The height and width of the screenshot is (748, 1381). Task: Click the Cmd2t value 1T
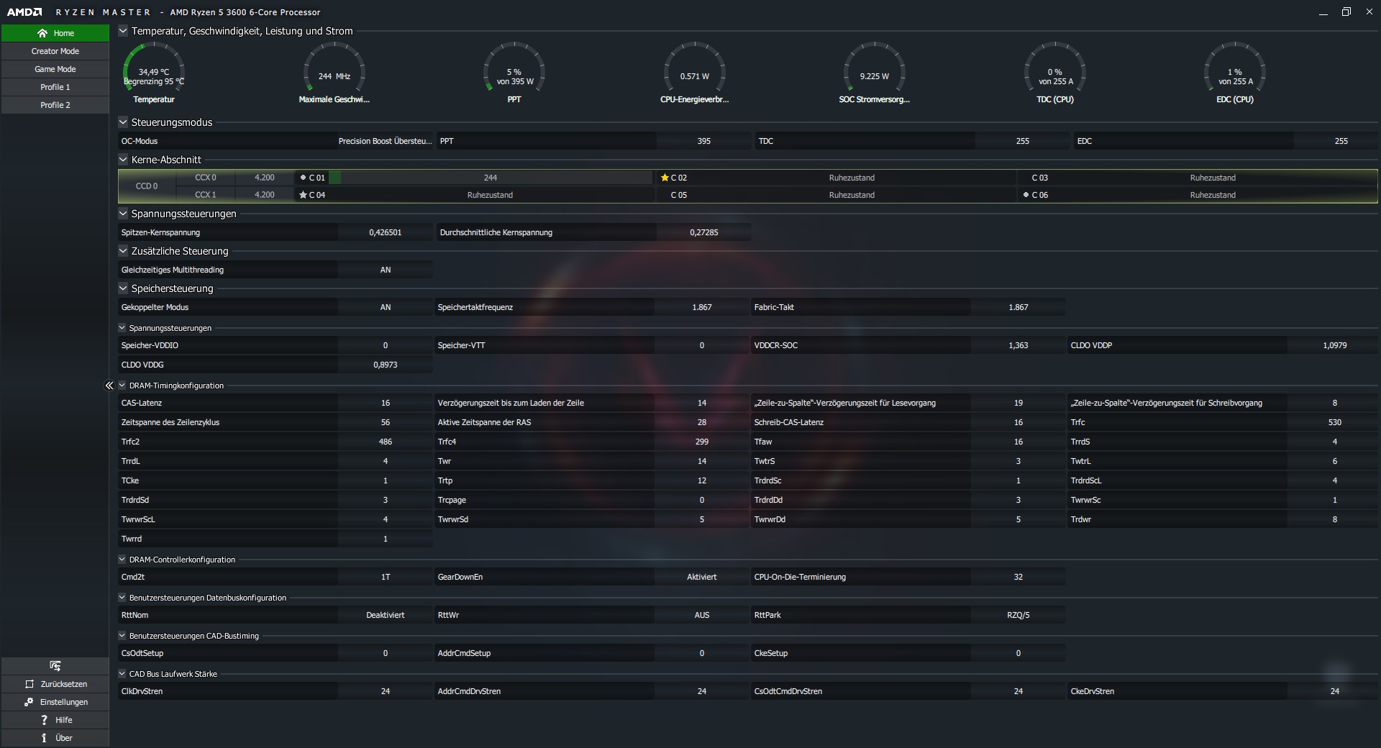click(x=386, y=577)
